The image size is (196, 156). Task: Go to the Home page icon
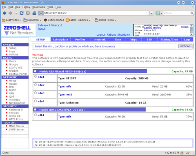pos(34,13)
